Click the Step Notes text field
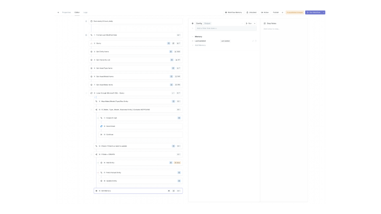381x214 pixels. [283, 29]
